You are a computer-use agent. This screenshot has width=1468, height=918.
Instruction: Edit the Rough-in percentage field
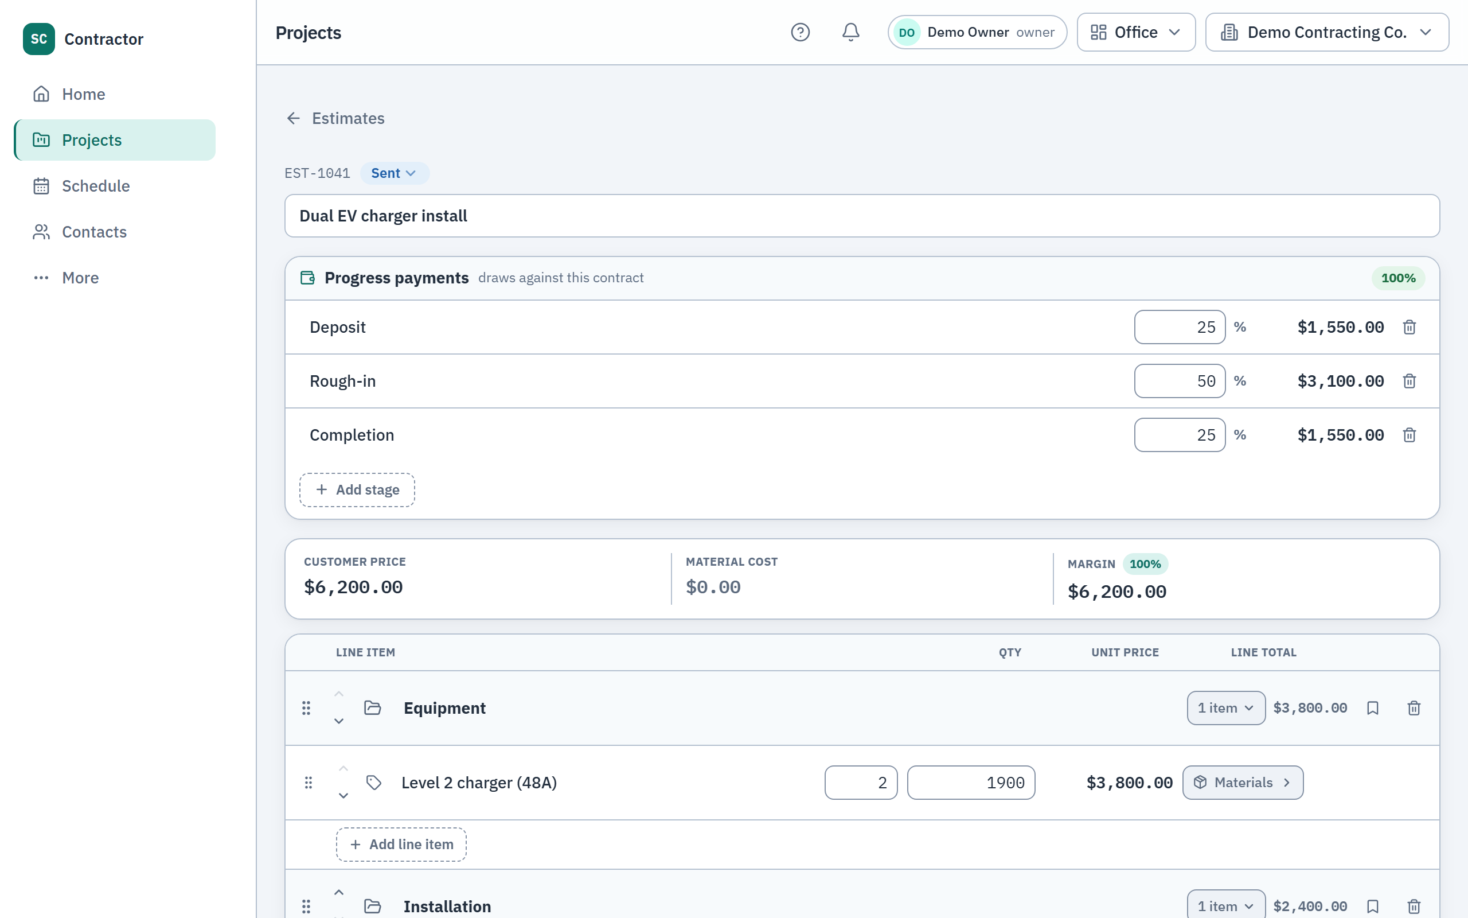pos(1180,382)
